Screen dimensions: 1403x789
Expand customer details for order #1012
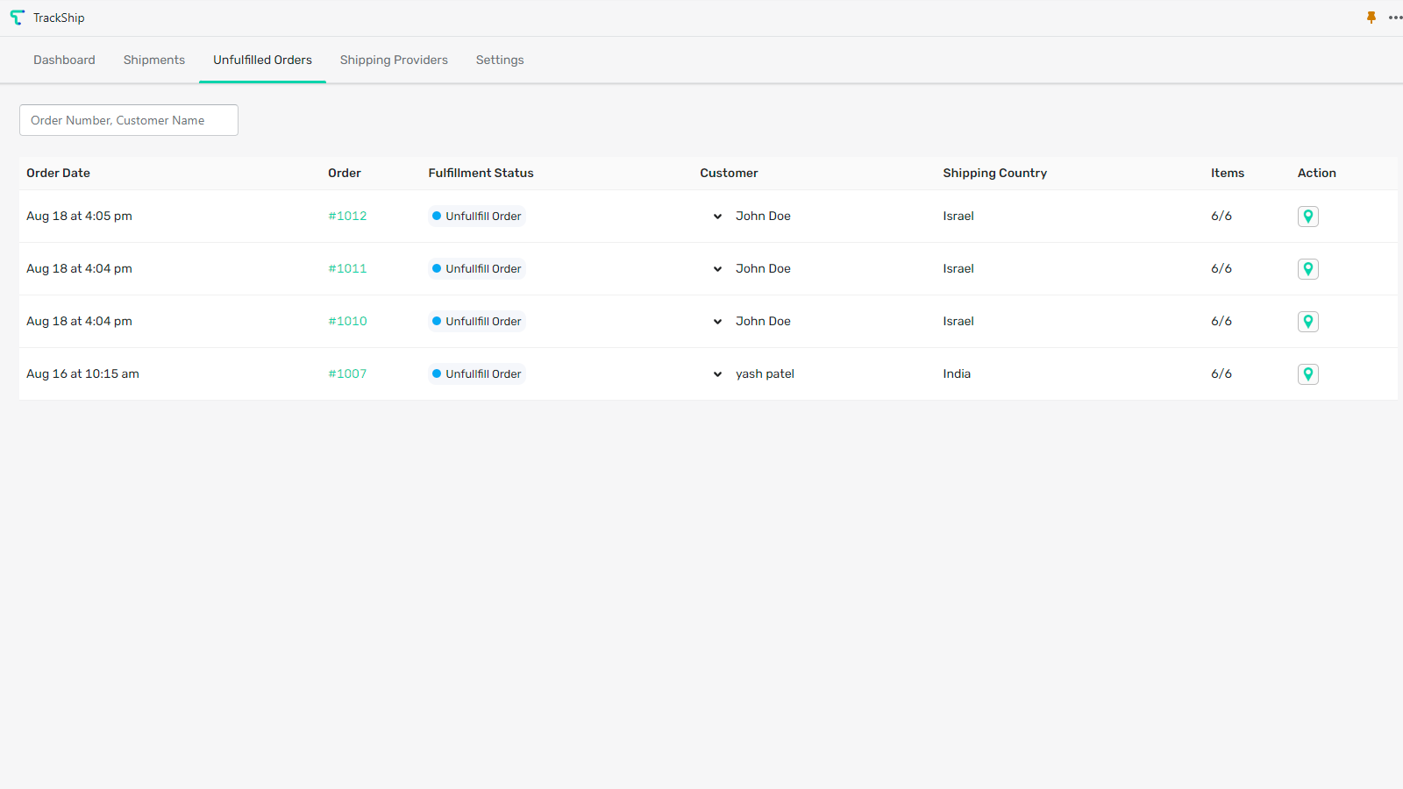pyautogui.click(x=717, y=217)
